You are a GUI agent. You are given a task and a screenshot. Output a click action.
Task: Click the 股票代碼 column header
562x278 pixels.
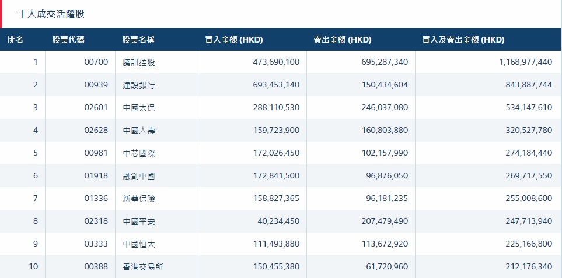(68, 40)
